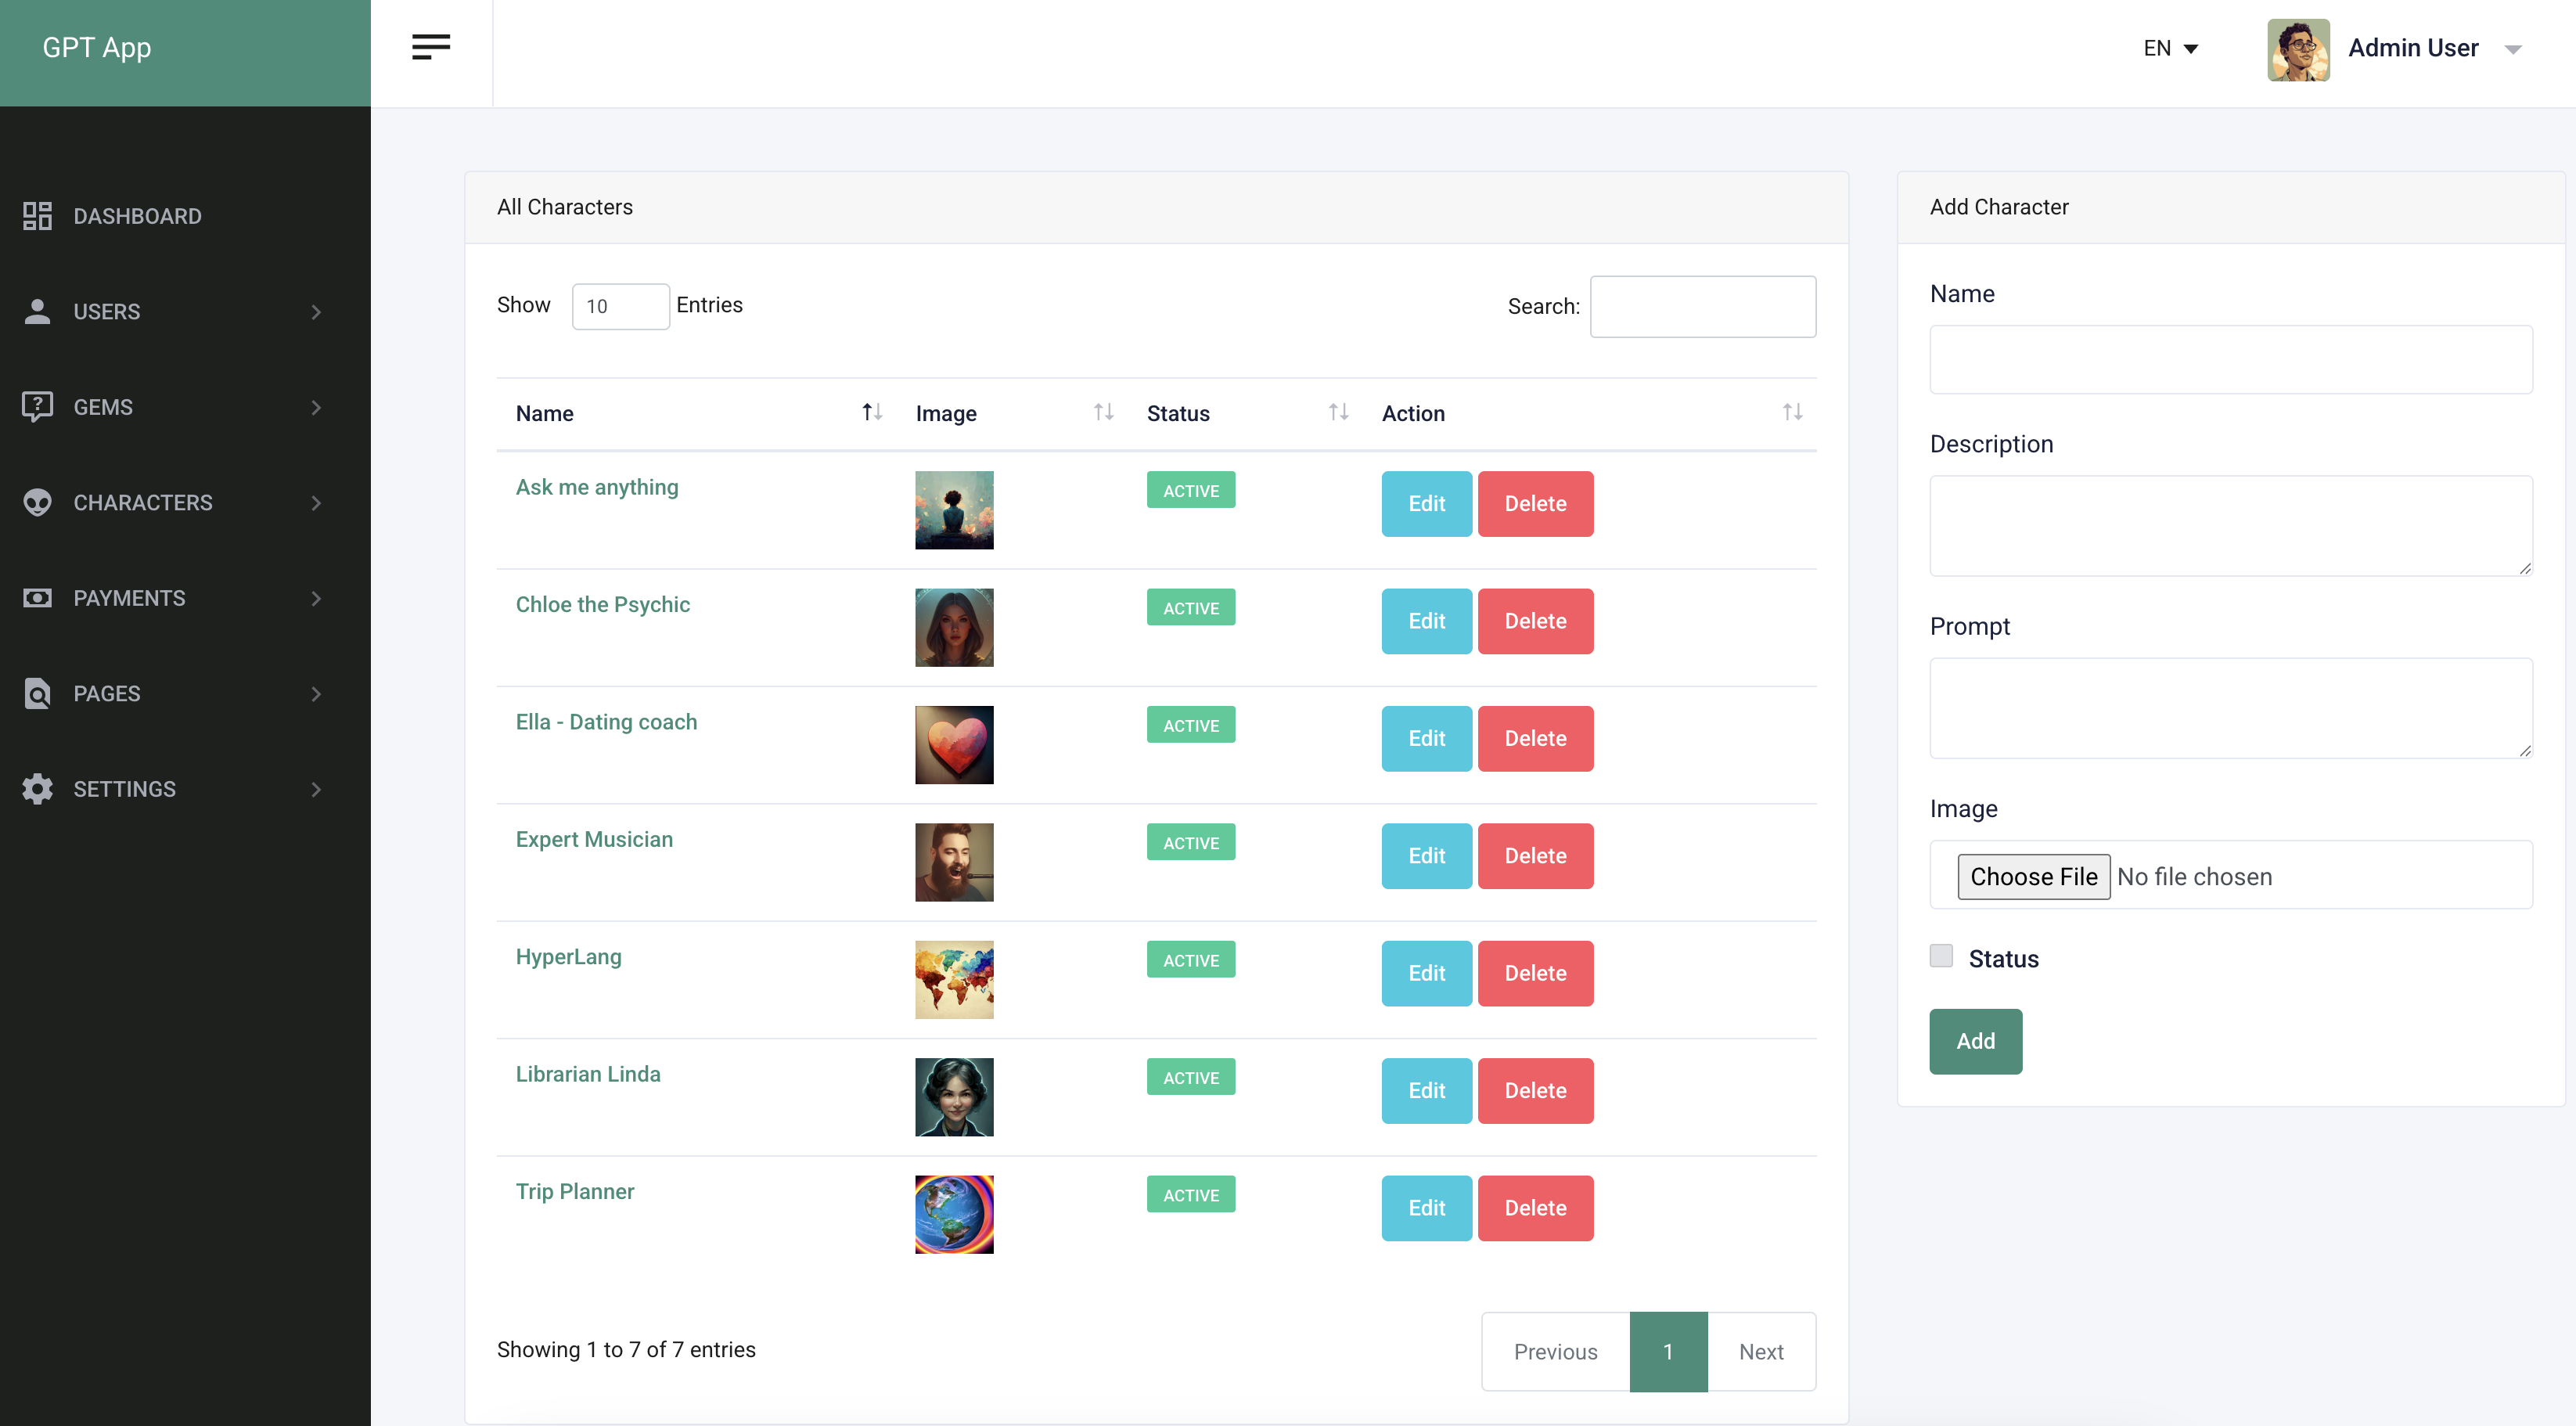Edit the Ella - Dating coach character
This screenshot has height=1426, width=2576.
click(1426, 738)
